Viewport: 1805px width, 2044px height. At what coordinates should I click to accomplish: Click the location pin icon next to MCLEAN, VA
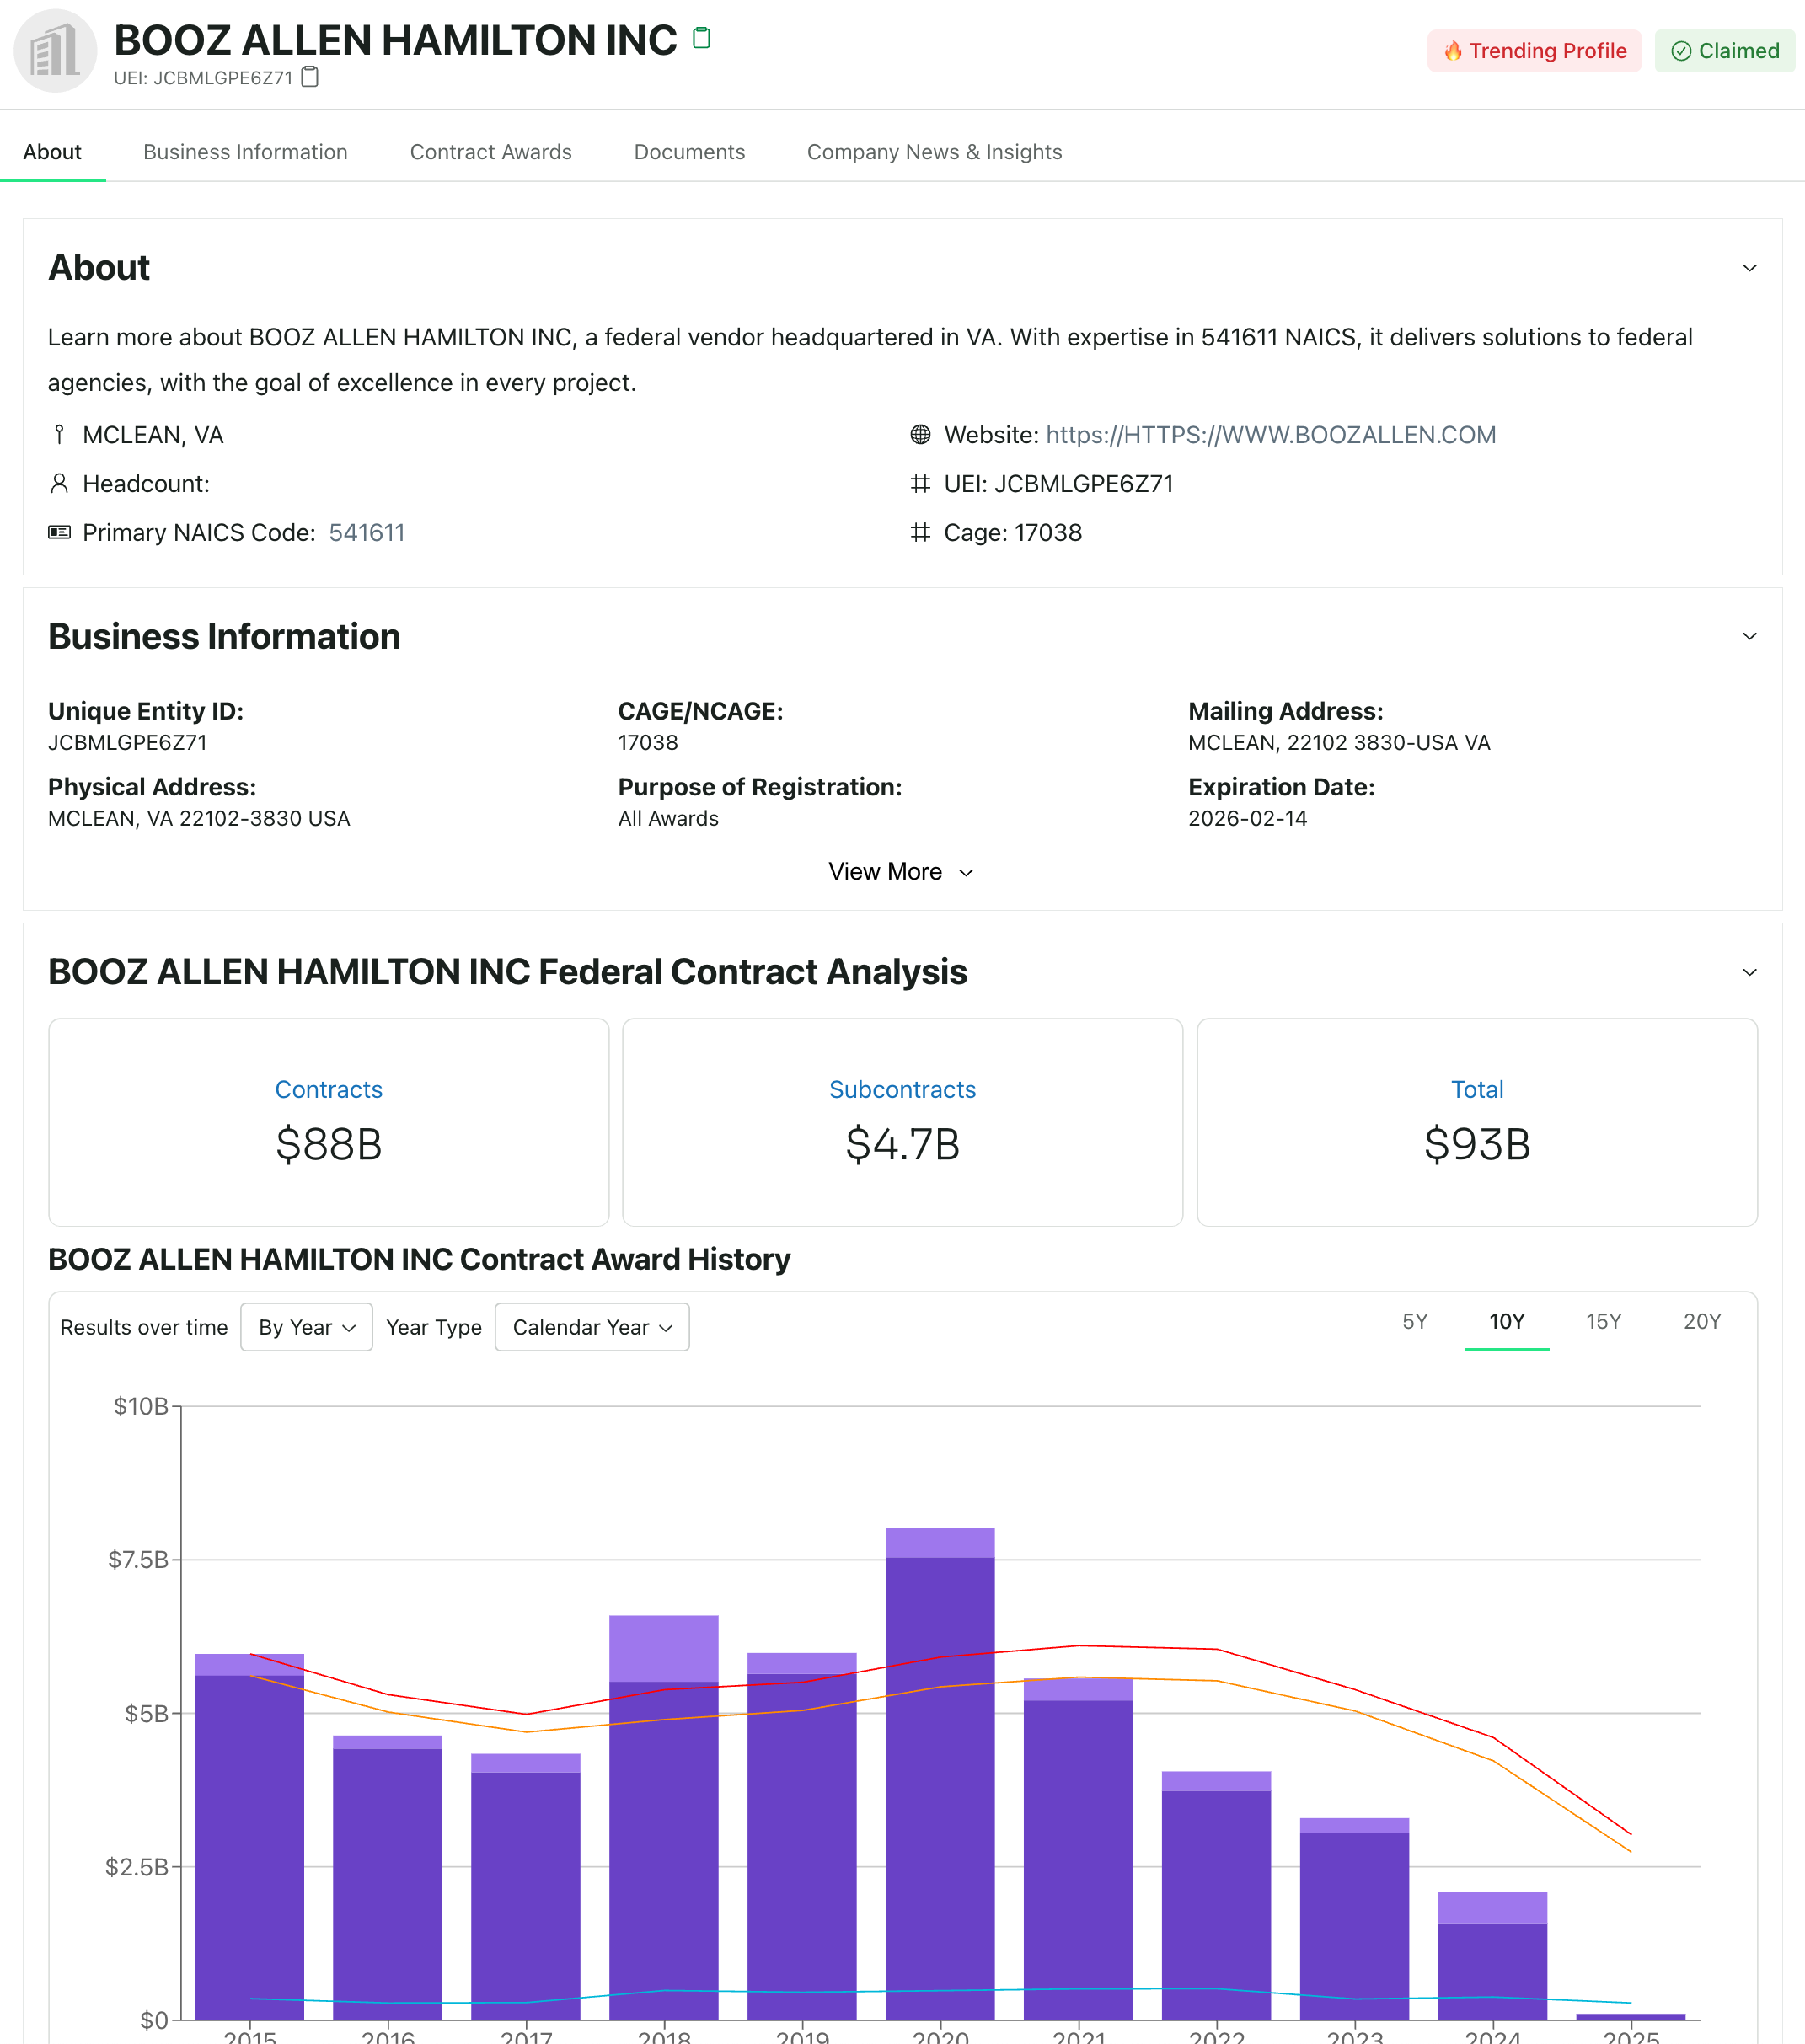tap(59, 435)
